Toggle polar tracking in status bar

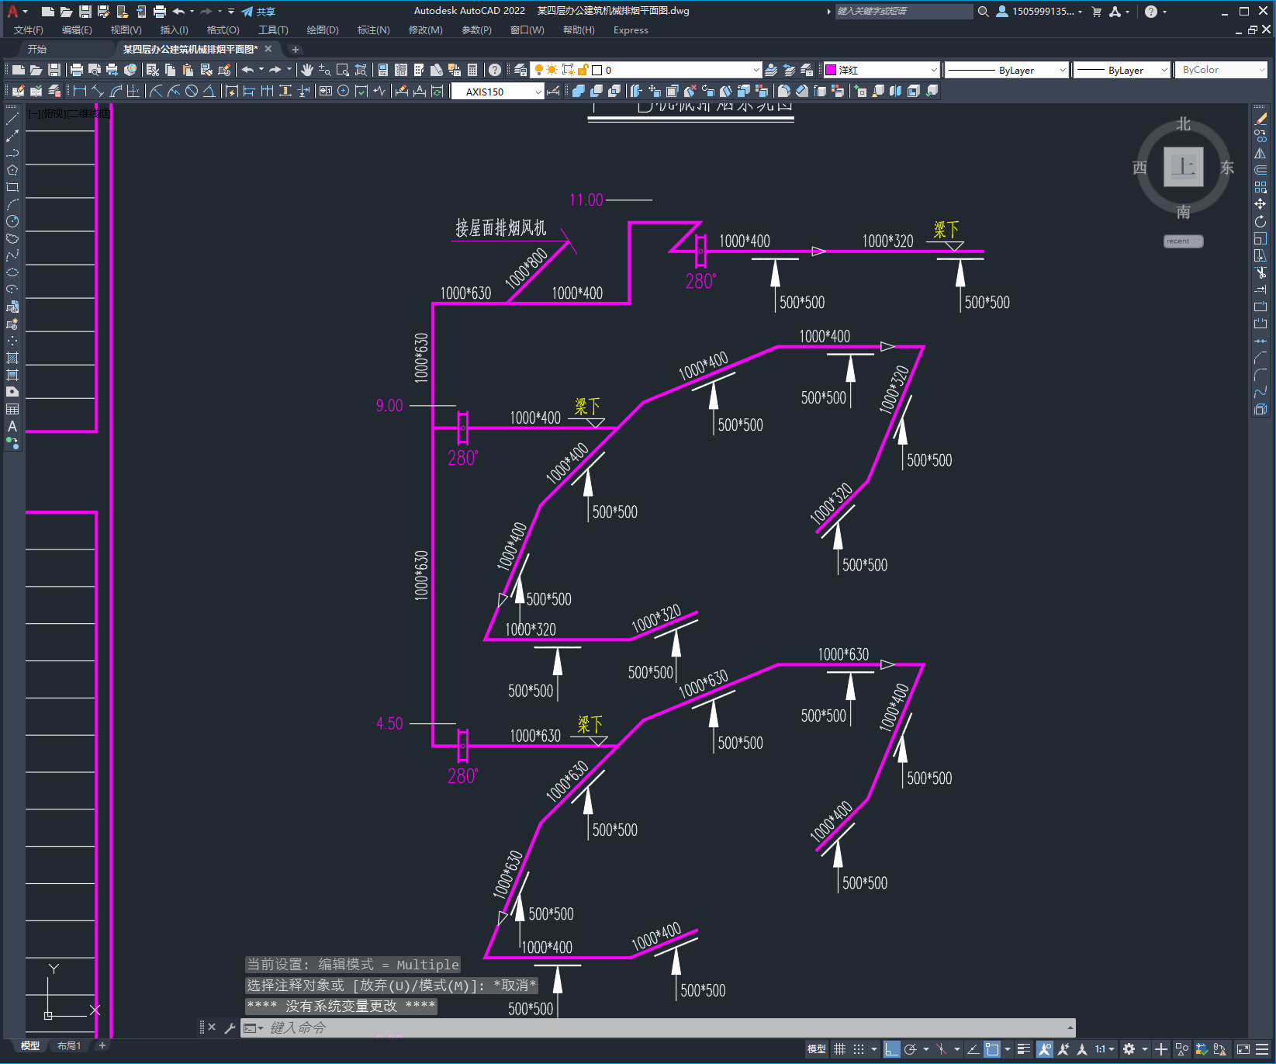(911, 1049)
